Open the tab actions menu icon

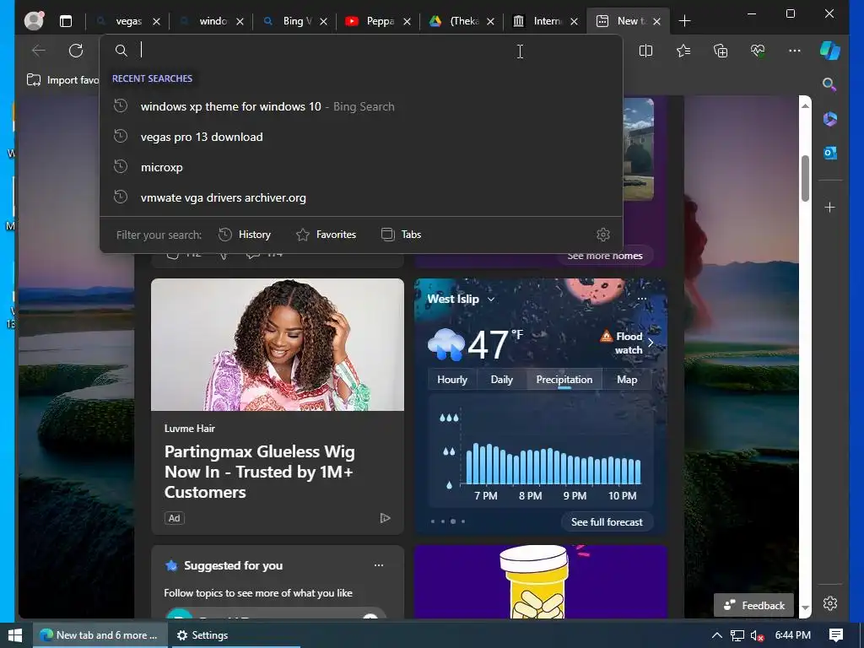66,21
